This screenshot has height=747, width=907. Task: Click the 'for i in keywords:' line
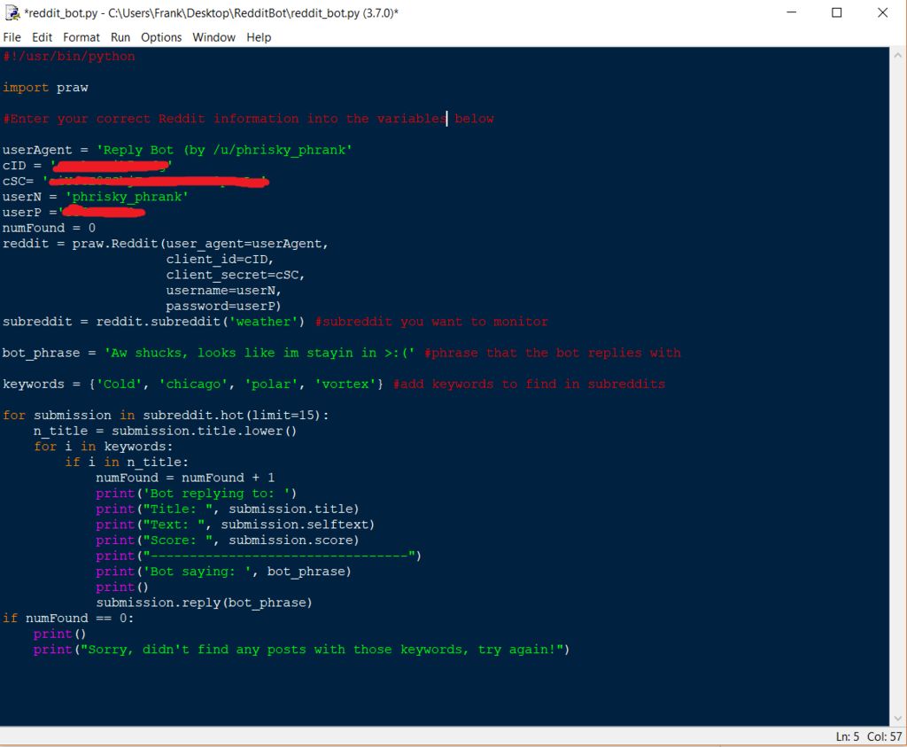[103, 447]
